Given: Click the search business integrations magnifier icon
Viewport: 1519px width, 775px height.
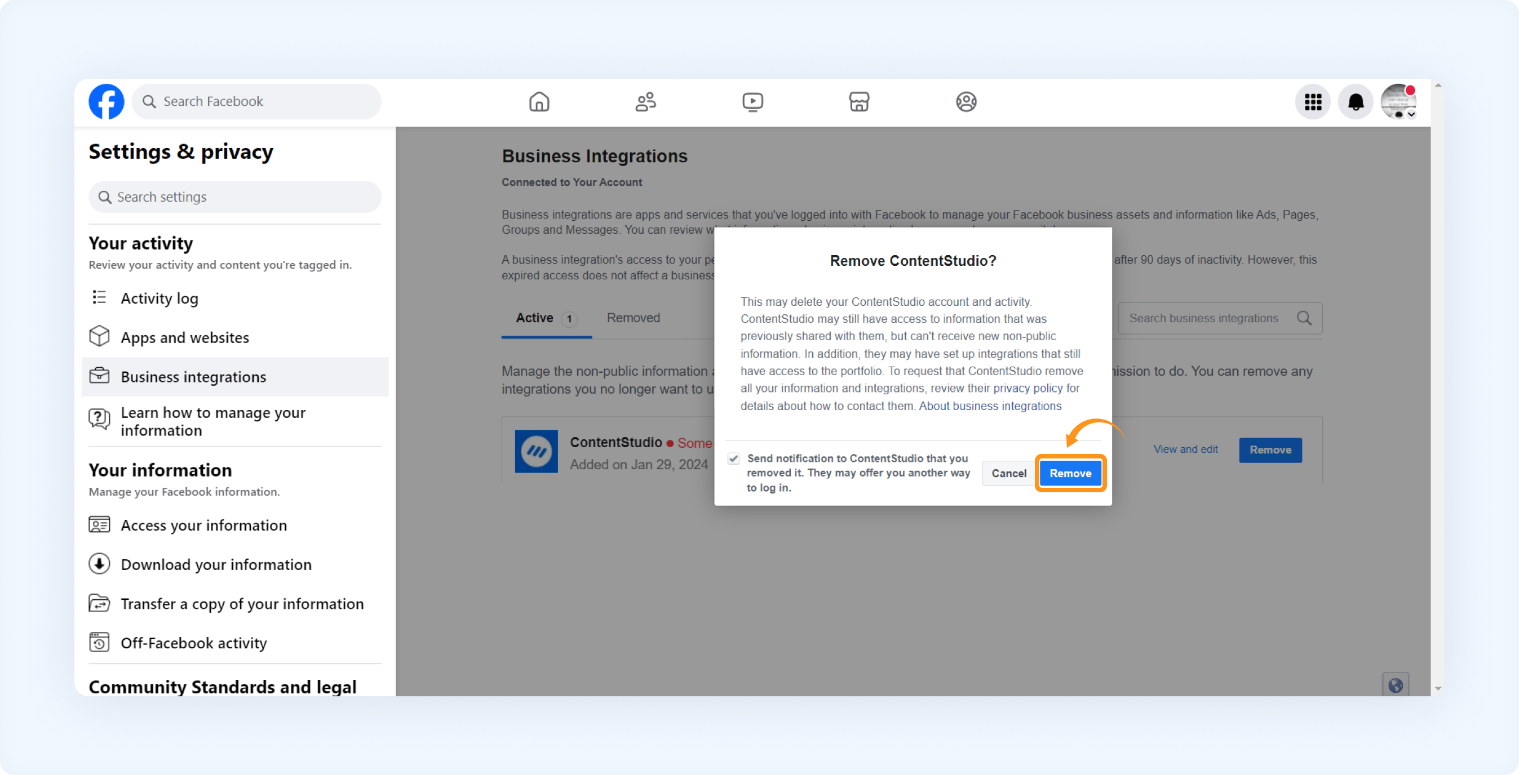Looking at the screenshot, I should tap(1304, 318).
